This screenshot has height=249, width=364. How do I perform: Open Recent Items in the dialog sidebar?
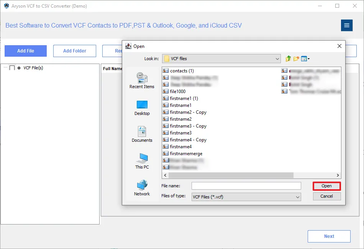142,80
